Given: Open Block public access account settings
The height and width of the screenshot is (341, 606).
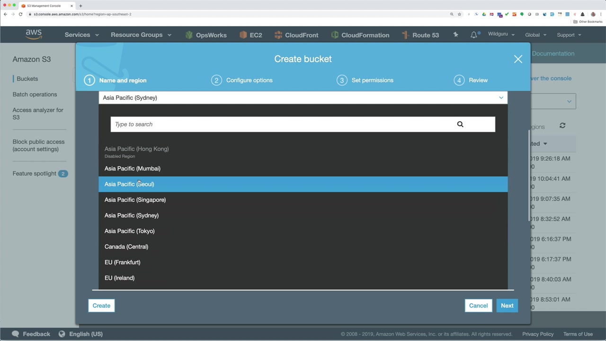Looking at the screenshot, I should [38, 145].
